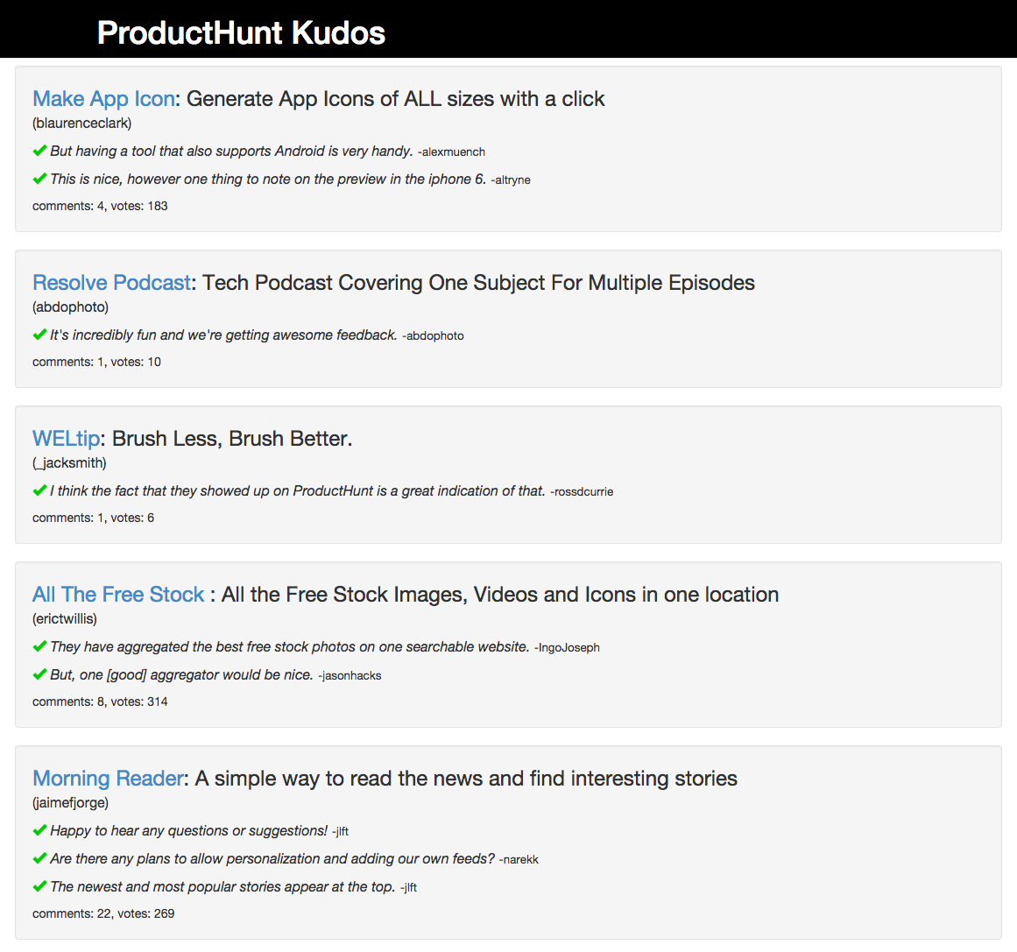Click the ericwillis username label
Image resolution: width=1017 pixels, height=952 pixels.
coord(67,618)
